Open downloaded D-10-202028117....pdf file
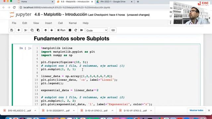The height and width of the screenshot is (119, 212). pyautogui.click(x=58, y=110)
